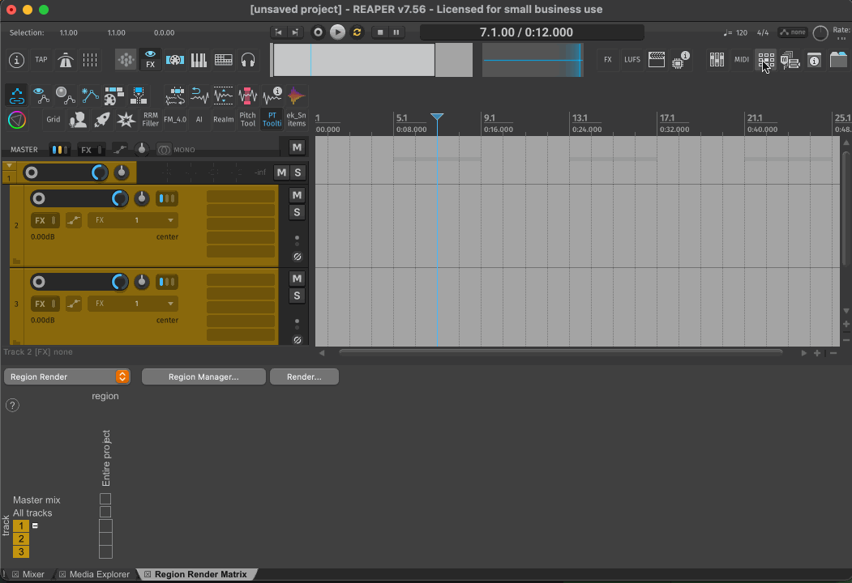
Task: Adjust track 2 pan knob
Action: click(141, 198)
